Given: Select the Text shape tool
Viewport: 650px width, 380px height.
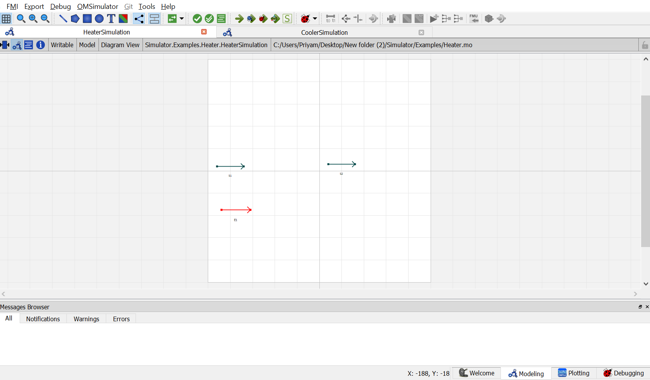Looking at the screenshot, I should (111, 19).
